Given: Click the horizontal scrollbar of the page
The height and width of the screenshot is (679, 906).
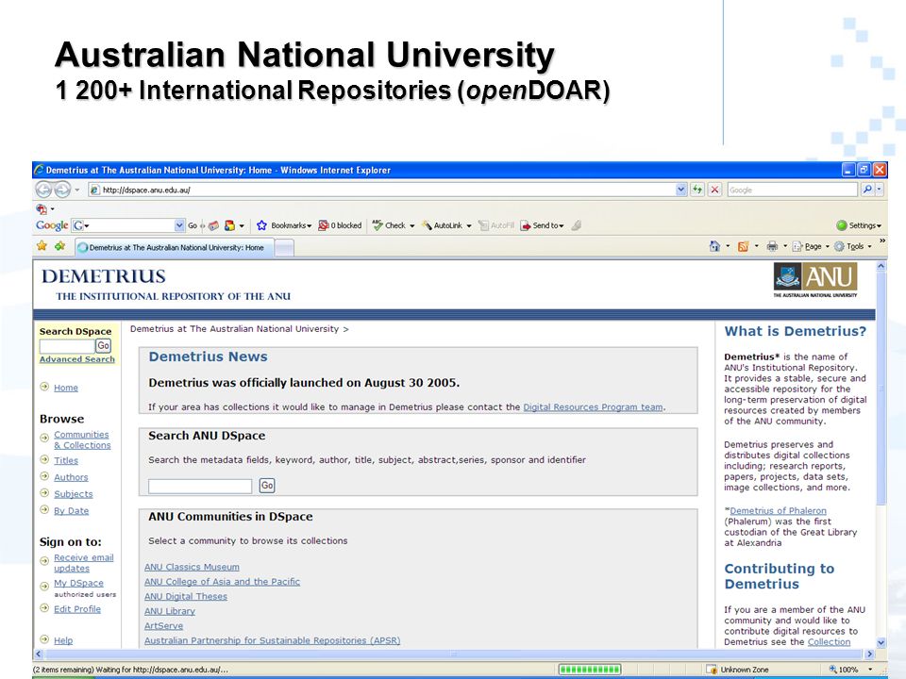Looking at the screenshot, I should tap(454, 654).
